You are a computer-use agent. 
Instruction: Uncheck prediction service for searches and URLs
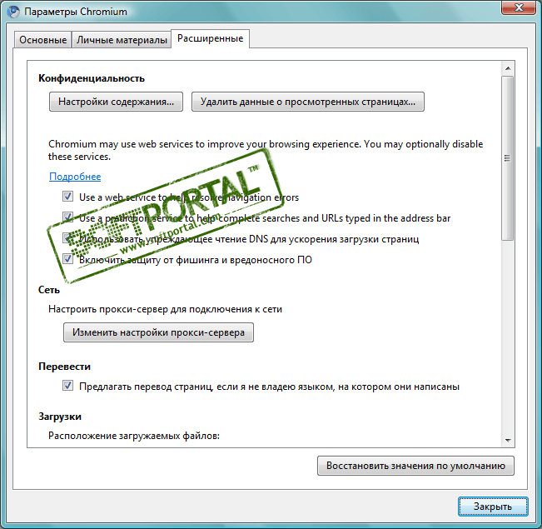(67, 217)
